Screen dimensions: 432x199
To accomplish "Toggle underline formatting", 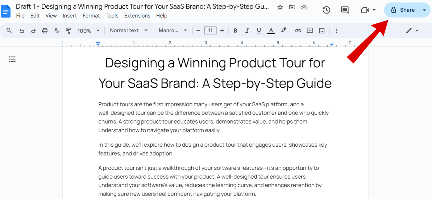I will tap(259, 30).
